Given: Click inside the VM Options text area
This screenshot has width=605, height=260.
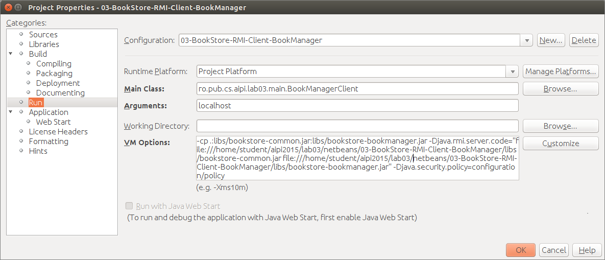Looking at the screenshot, I should pos(357,158).
